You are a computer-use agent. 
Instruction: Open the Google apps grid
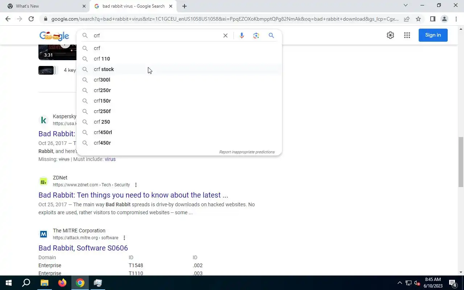tap(407, 35)
